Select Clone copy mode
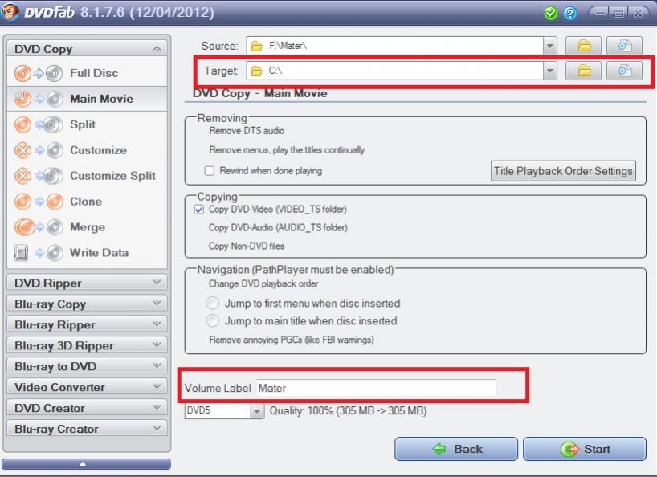The height and width of the screenshot is (477, 657). click(88, 202)
